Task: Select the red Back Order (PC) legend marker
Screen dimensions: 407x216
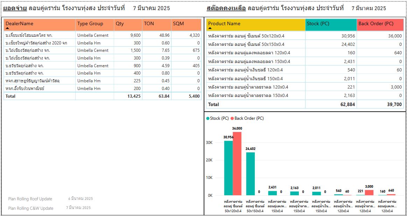Action: 232,118
